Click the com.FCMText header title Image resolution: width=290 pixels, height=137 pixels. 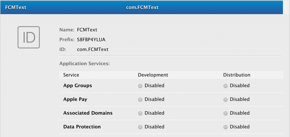click(142, 7)
